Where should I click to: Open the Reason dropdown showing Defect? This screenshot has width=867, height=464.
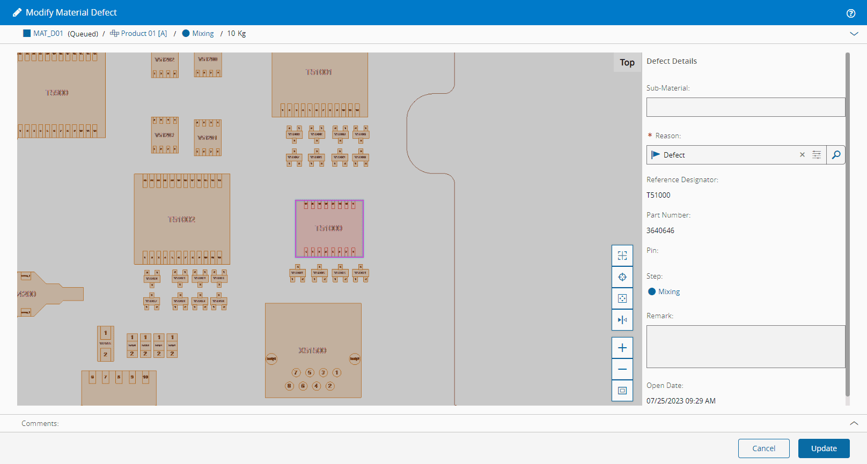[x=724, y=155]
